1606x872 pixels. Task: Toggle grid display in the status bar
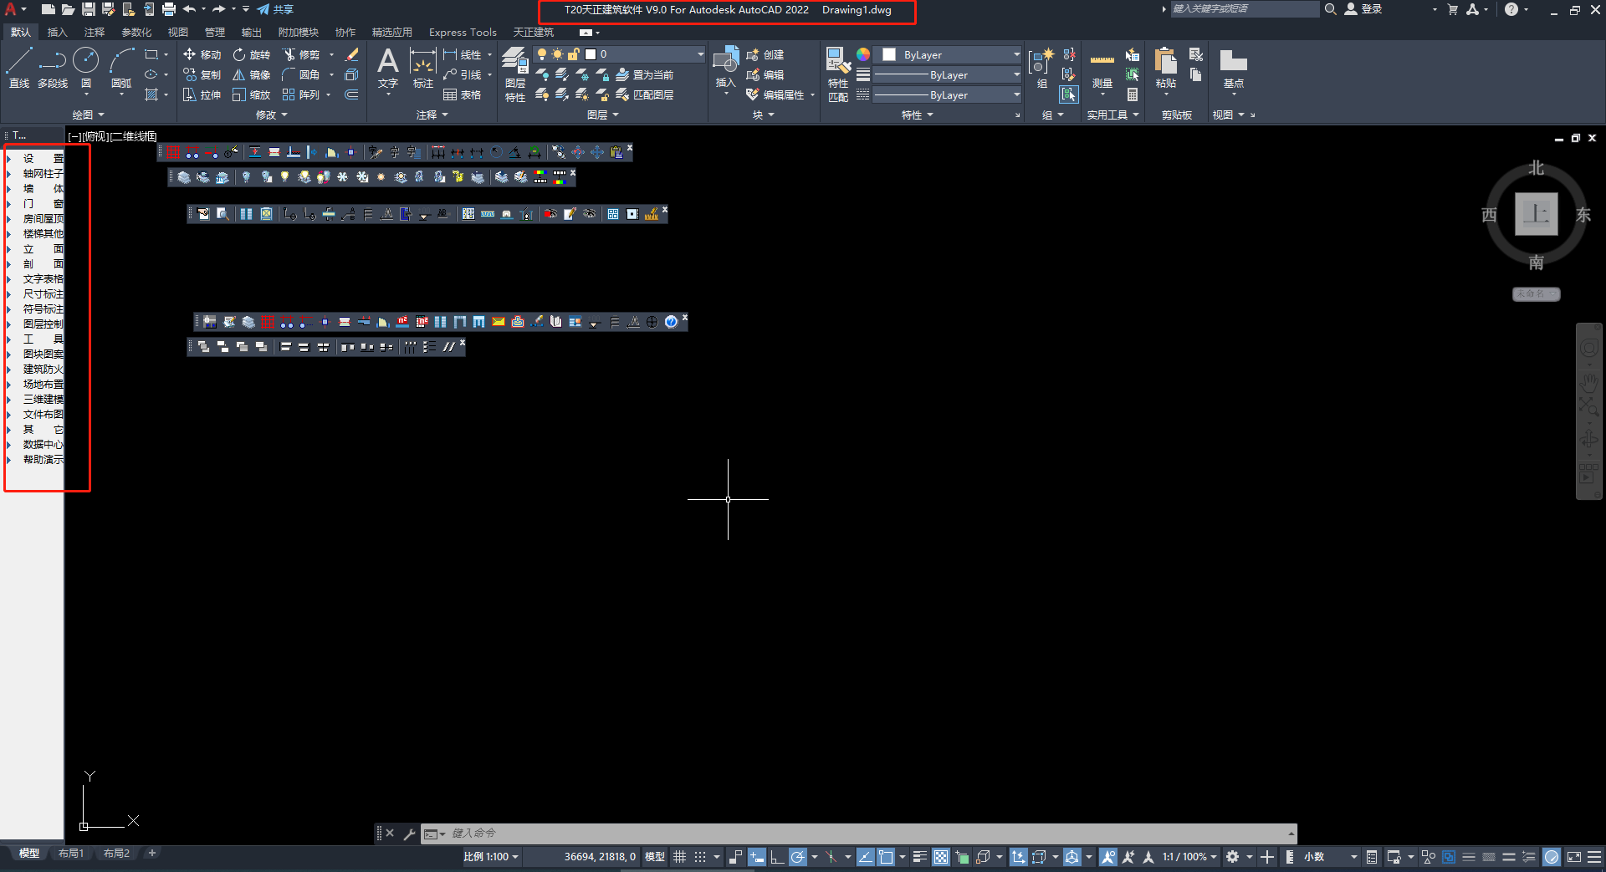(x=680, y=857)
